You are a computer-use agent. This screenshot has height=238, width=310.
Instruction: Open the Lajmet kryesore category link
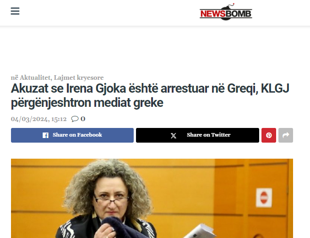[x=79, y=77]
